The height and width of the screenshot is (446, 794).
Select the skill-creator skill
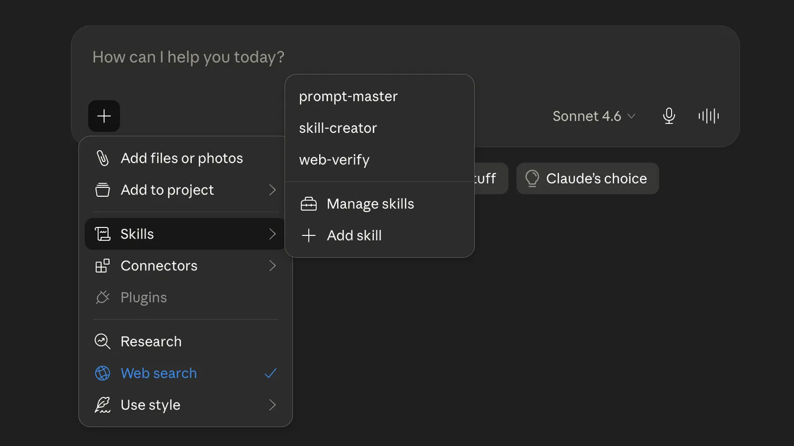380,128
